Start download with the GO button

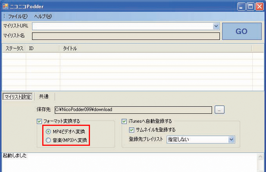242,31
